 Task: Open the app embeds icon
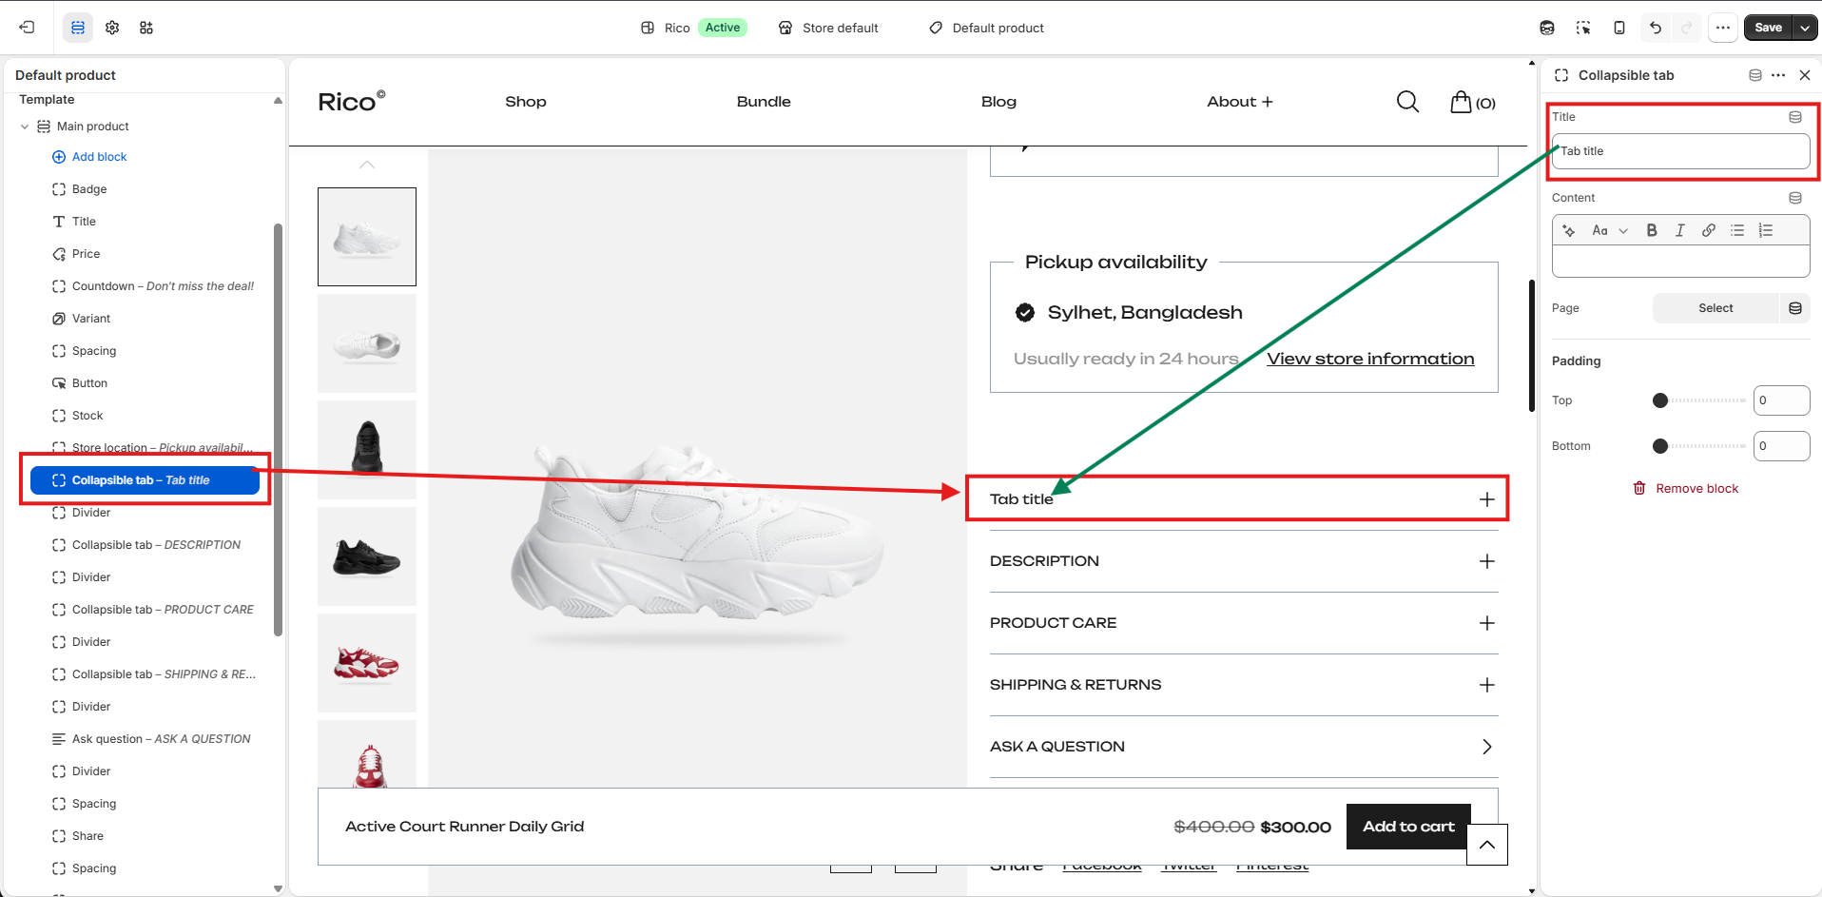point(146,28)
